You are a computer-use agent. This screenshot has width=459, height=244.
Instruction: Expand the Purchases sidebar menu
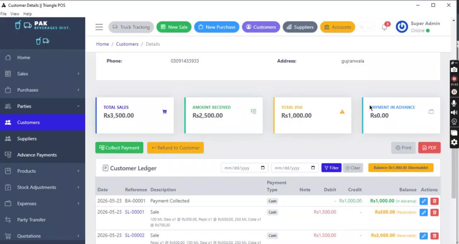(43, 90)
